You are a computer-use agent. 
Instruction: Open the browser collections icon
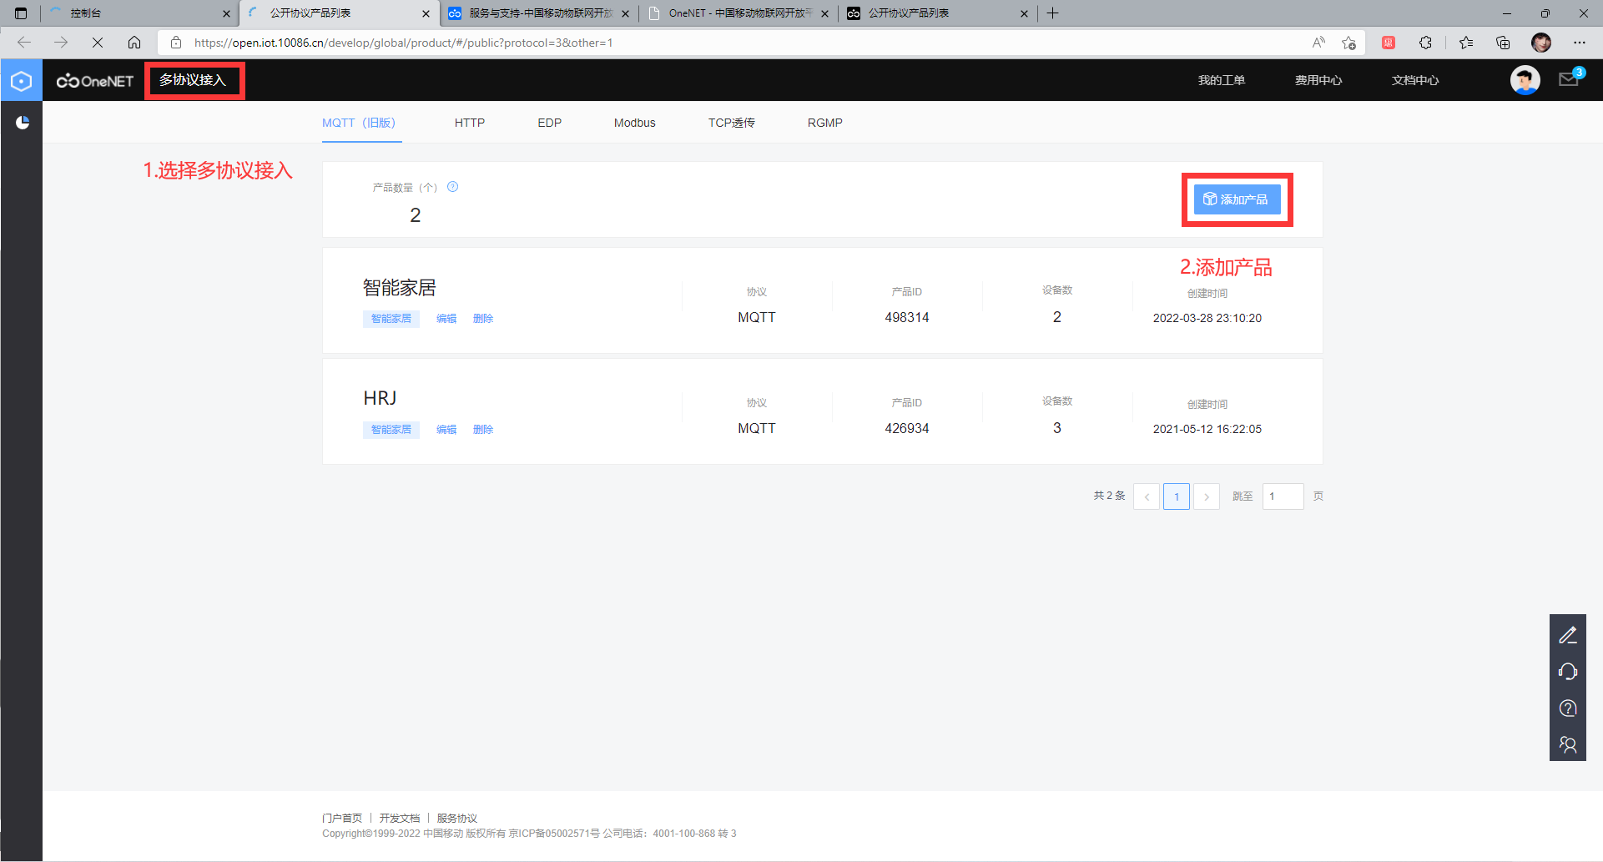click(1503, 43)
